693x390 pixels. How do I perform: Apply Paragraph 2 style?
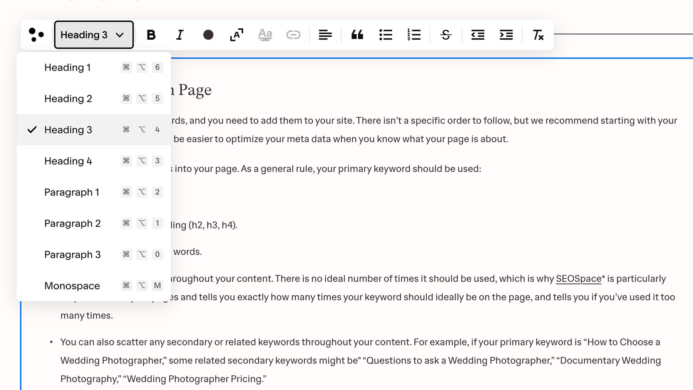(94, 223)
